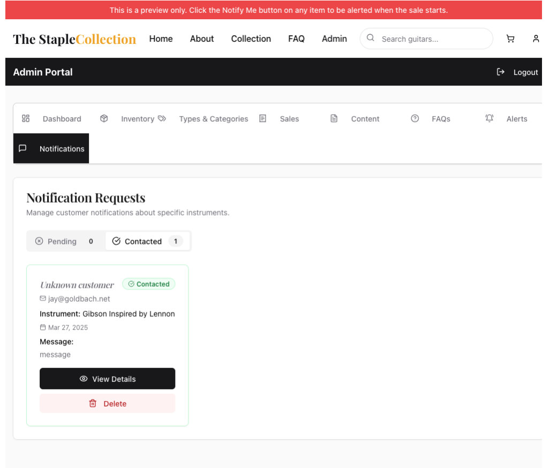Click the Contacted checkmark tab icon
This screenshot has height=468, width=557.
[x=116, y=241]
